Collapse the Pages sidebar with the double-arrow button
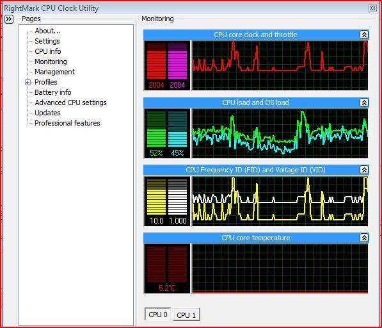Screen dimensions: 382x328 [9, 19]
